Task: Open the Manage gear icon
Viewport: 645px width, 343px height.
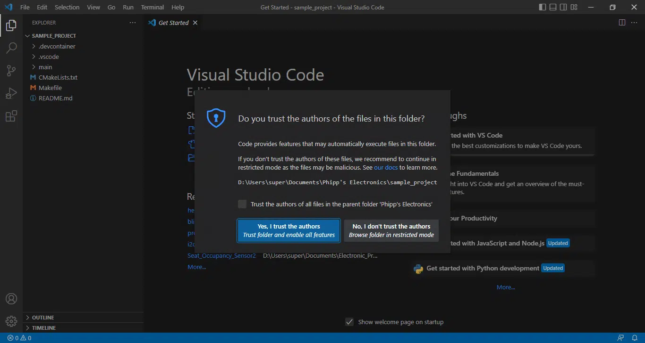Action: pos(11,321)
